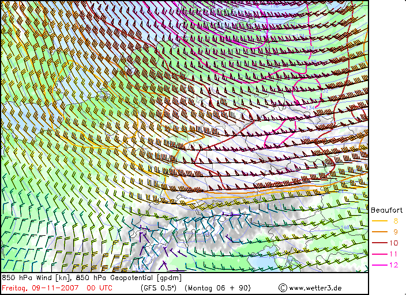Click the red '00 UTC' time text
Screen dimensions: 406x295
point(99,287)
